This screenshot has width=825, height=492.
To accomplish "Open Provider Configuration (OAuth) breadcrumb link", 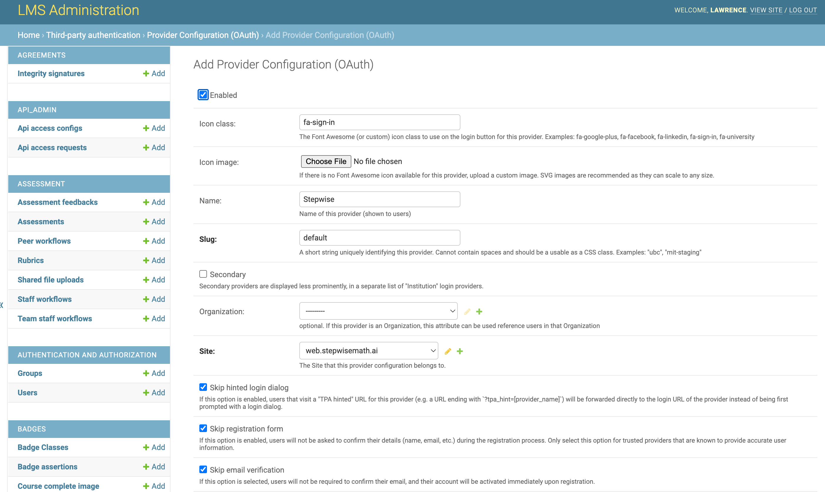I will click(x=203, y=35).
